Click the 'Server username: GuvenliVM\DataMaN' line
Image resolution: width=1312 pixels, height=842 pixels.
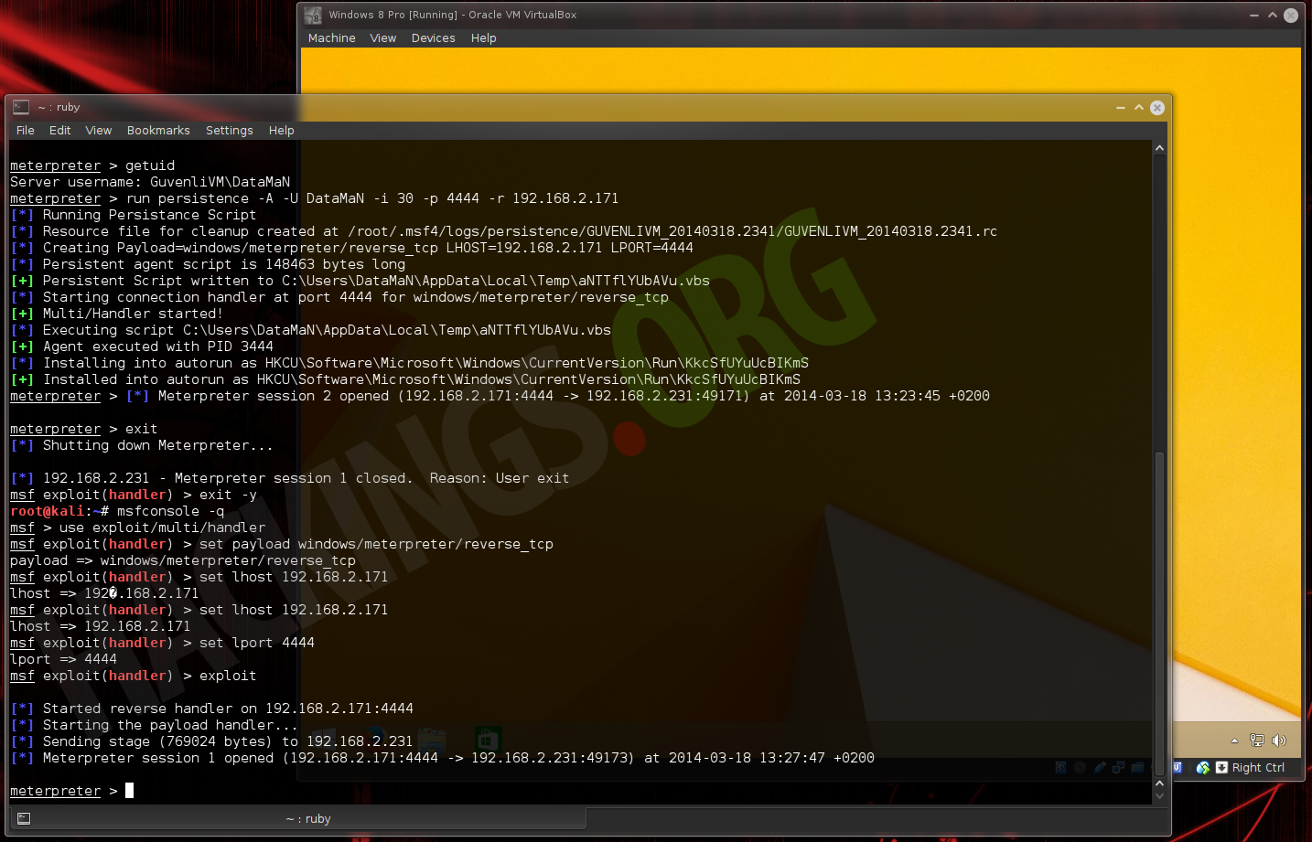[x=150, y=182]
